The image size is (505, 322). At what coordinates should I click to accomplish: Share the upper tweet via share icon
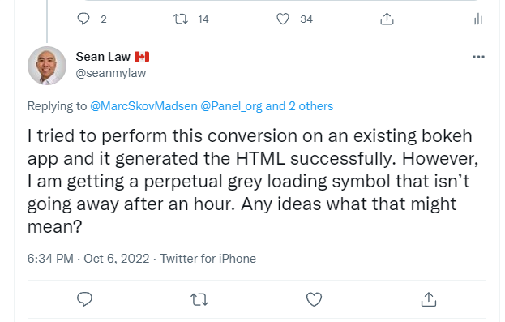click(x=387, y=19)
